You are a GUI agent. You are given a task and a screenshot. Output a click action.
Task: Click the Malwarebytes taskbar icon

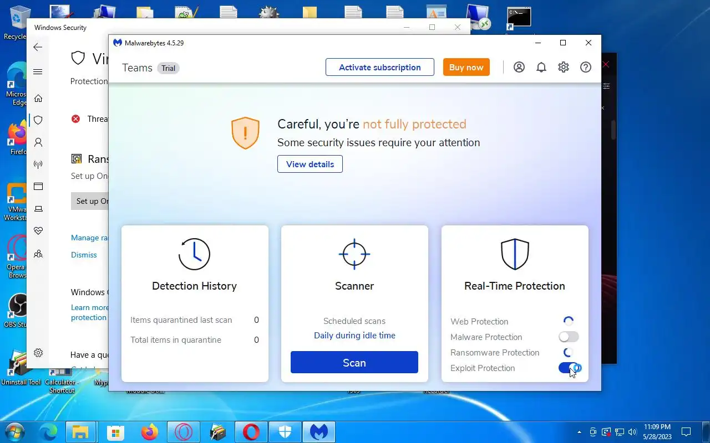tap(319, 432)
